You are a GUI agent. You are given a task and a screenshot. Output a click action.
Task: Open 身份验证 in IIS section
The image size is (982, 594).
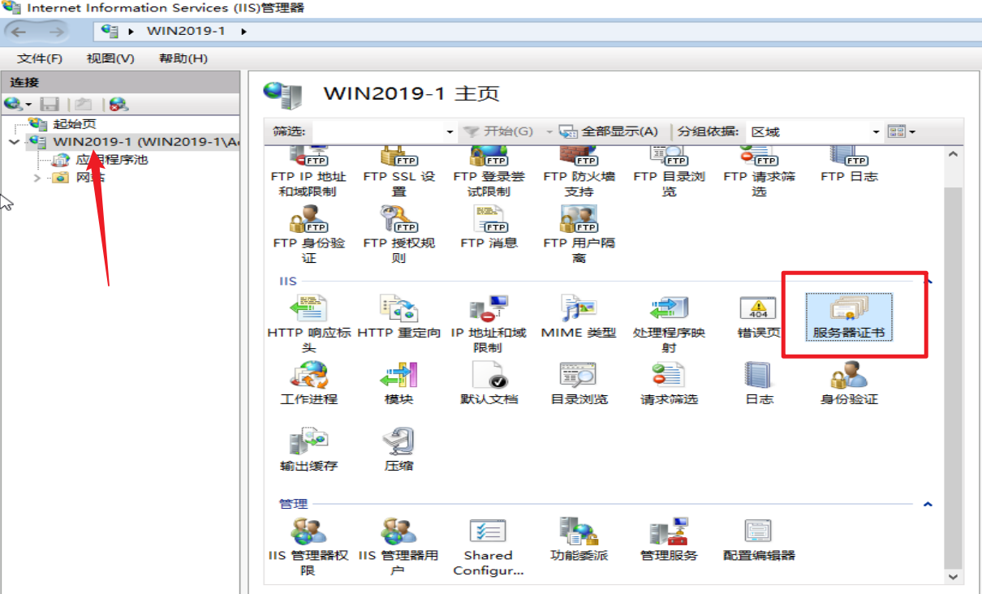(x=849, y=384)
